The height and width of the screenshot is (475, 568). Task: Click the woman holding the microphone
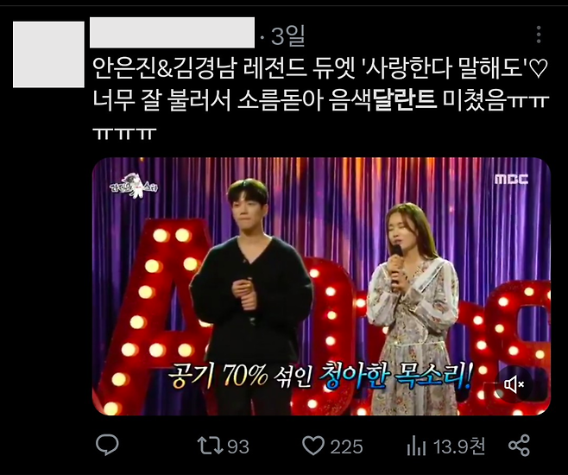pos(411,308)
